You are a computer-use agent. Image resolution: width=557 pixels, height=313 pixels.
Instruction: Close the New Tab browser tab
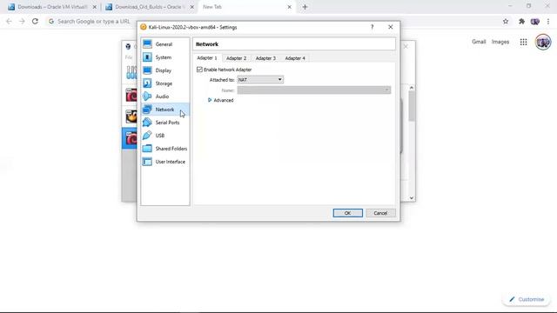point(289,7)
